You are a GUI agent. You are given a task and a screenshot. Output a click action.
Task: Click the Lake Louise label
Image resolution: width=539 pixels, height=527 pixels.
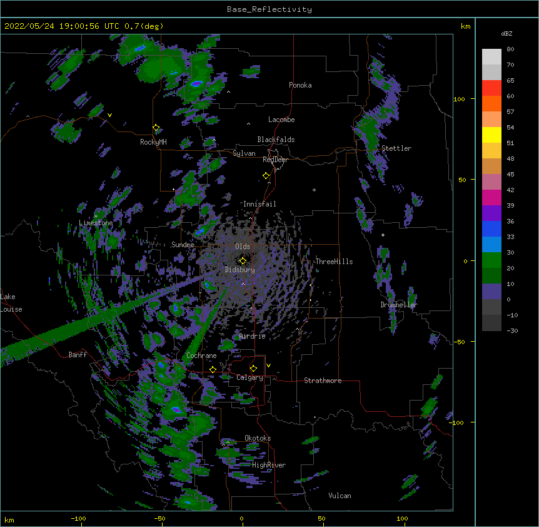11,303
